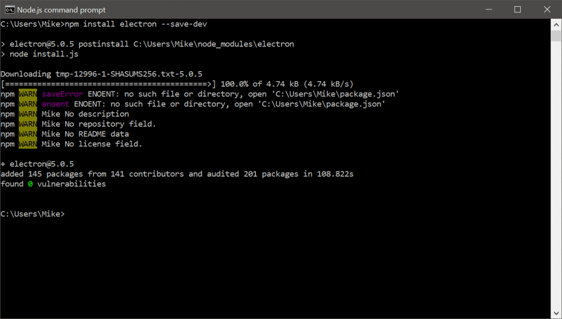Click the vertical scrollbar thumb

coord(556,35)
